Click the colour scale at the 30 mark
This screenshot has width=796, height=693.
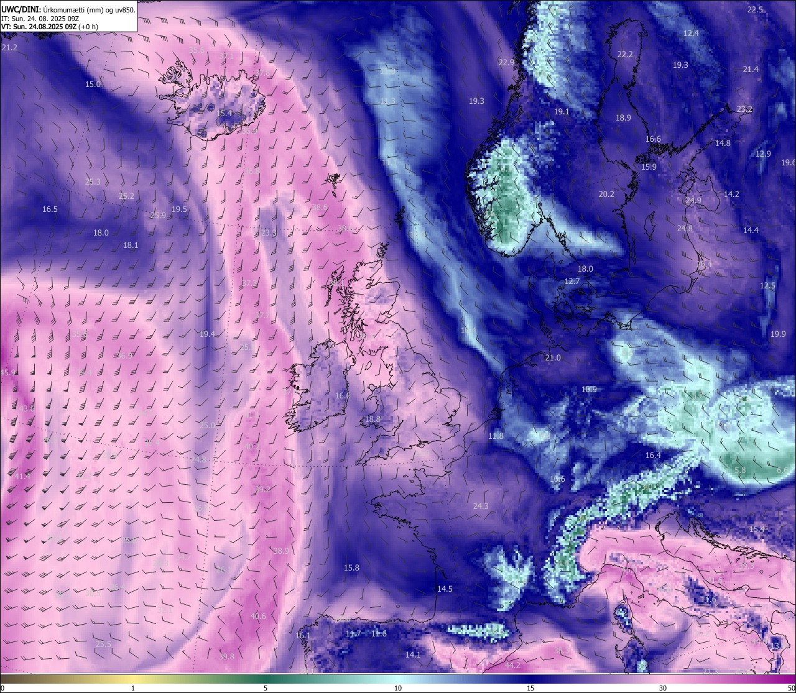[x=663, y=679]
